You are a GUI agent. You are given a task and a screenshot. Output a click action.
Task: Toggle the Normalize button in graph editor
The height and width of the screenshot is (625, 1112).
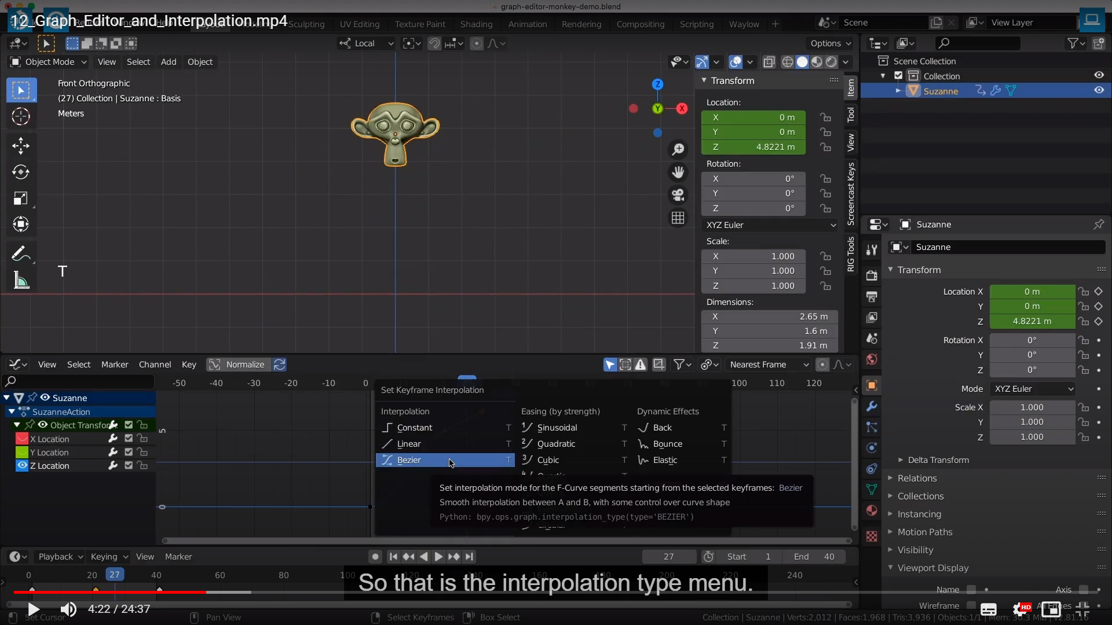[x=239, y=365]
